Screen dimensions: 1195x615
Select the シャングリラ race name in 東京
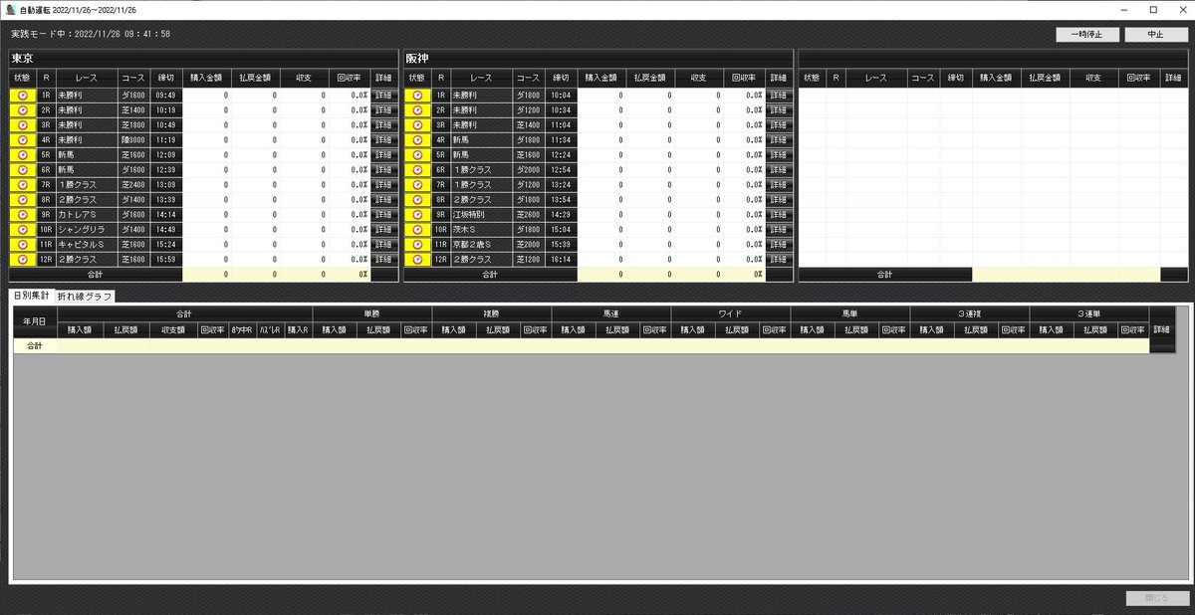click(x=86, y=230)
